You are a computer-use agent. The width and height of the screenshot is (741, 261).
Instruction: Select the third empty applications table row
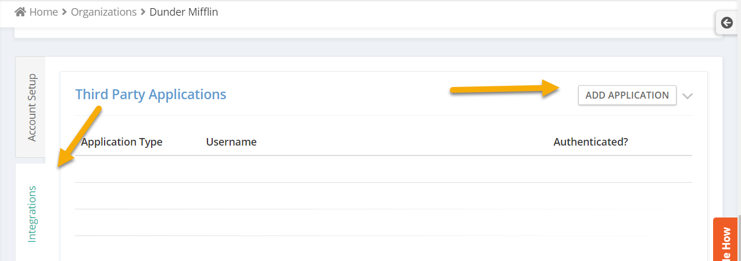(384, 223)
